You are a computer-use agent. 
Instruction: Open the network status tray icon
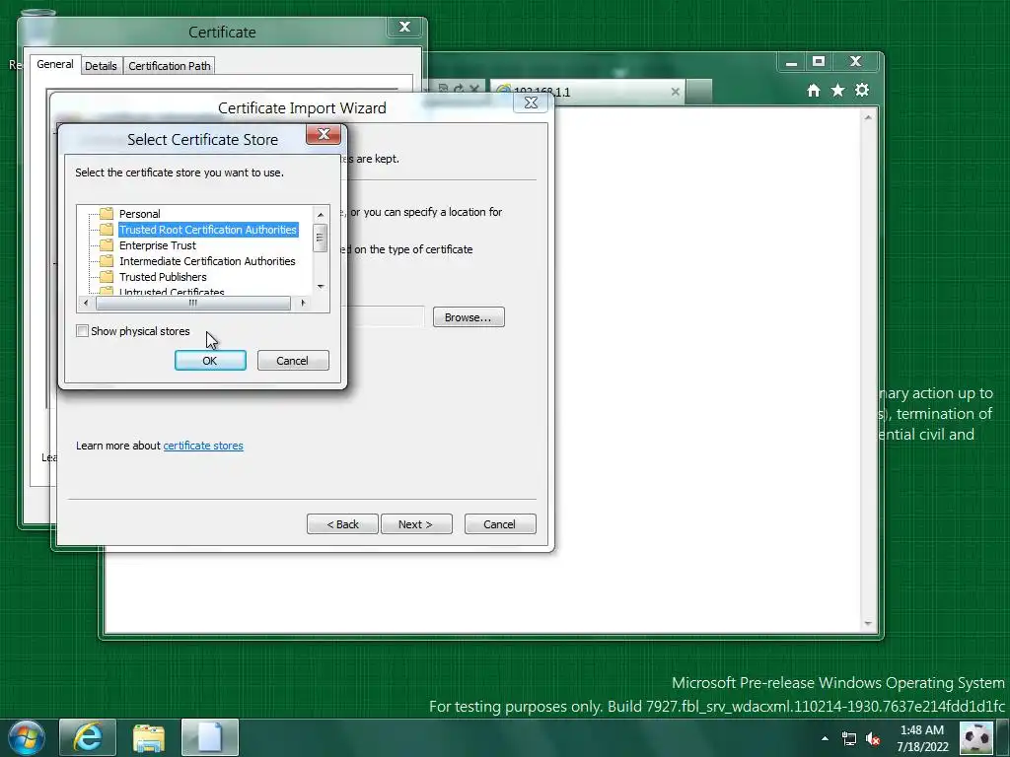click(849, 739)
